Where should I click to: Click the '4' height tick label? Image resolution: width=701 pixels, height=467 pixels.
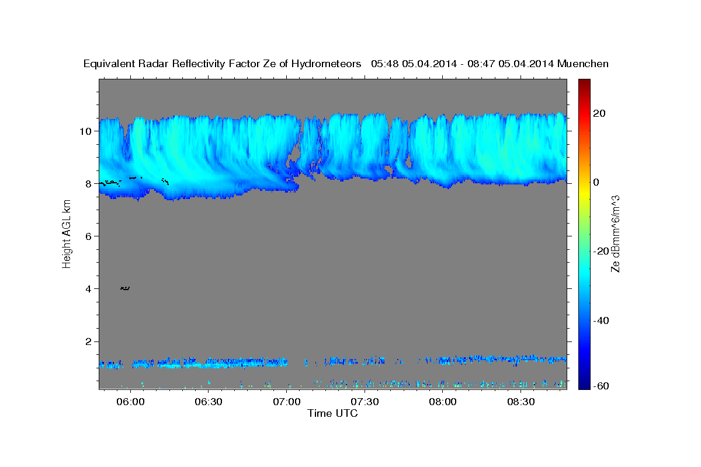pos(89,288)
